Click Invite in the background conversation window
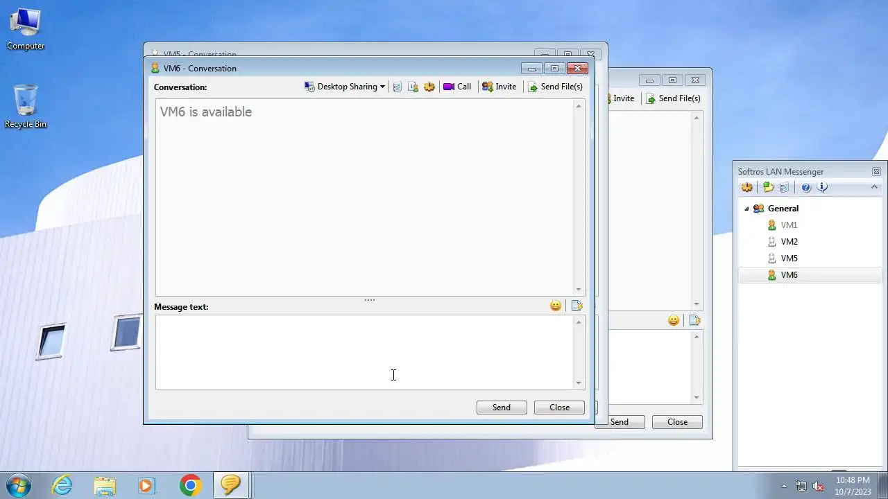888x499 pixels. coord(623,98)
